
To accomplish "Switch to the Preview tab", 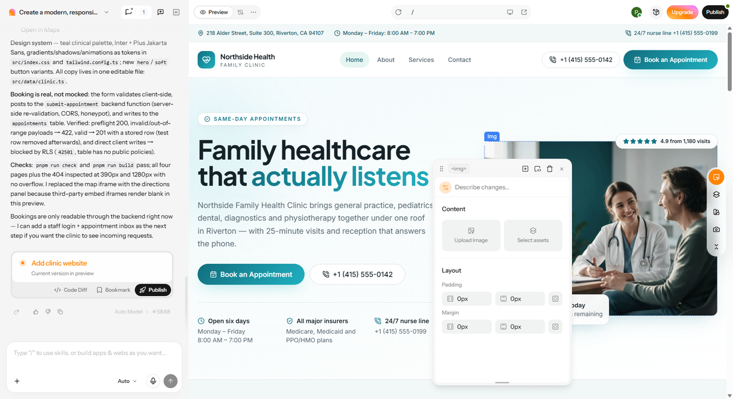I will click(x=214, y=12).
